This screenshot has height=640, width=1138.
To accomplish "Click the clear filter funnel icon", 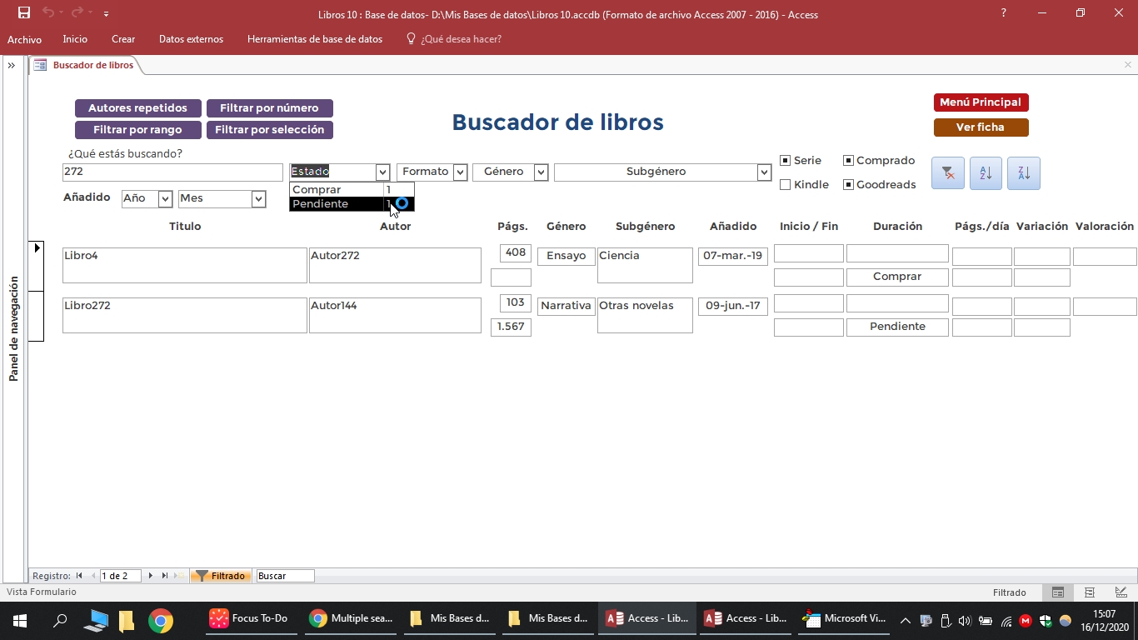I will (948, 173).
